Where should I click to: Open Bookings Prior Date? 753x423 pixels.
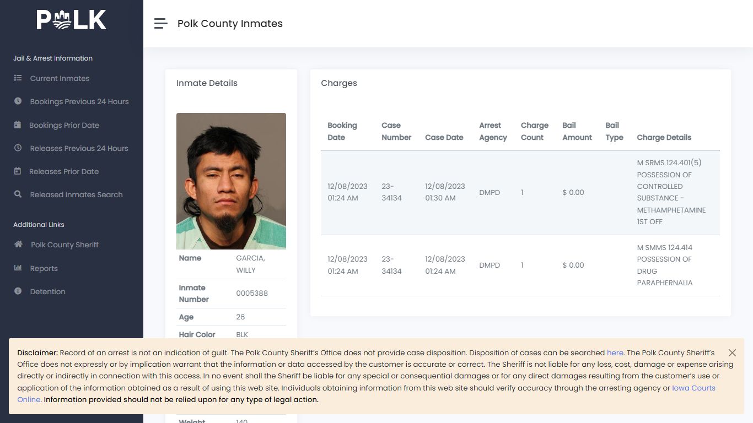[x=64, y=125]
